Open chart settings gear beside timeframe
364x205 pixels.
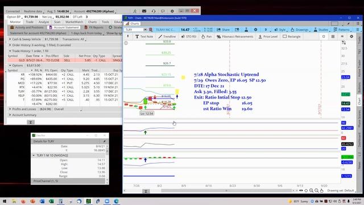click(x=255, y=30)
